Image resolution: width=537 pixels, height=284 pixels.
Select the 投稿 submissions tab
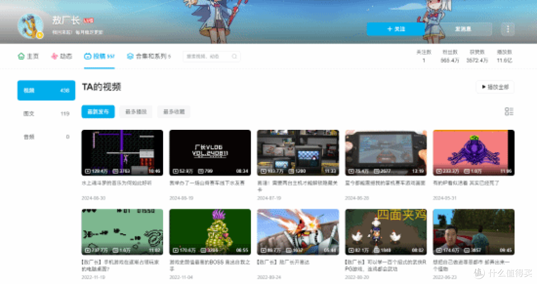(99, 56)
